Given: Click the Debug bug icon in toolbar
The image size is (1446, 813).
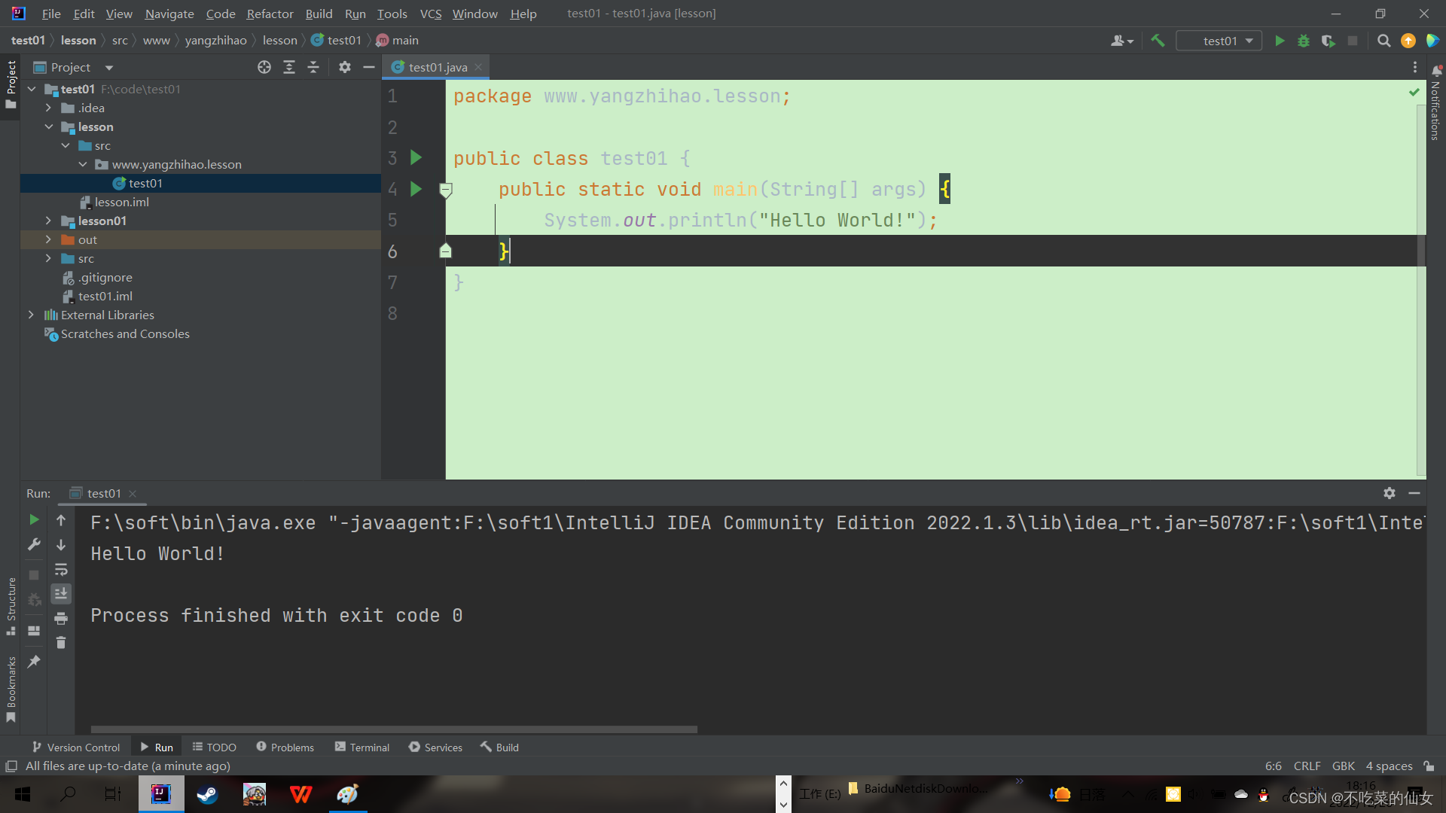Looking at the screenshot, I should (x=1304, y=41).
